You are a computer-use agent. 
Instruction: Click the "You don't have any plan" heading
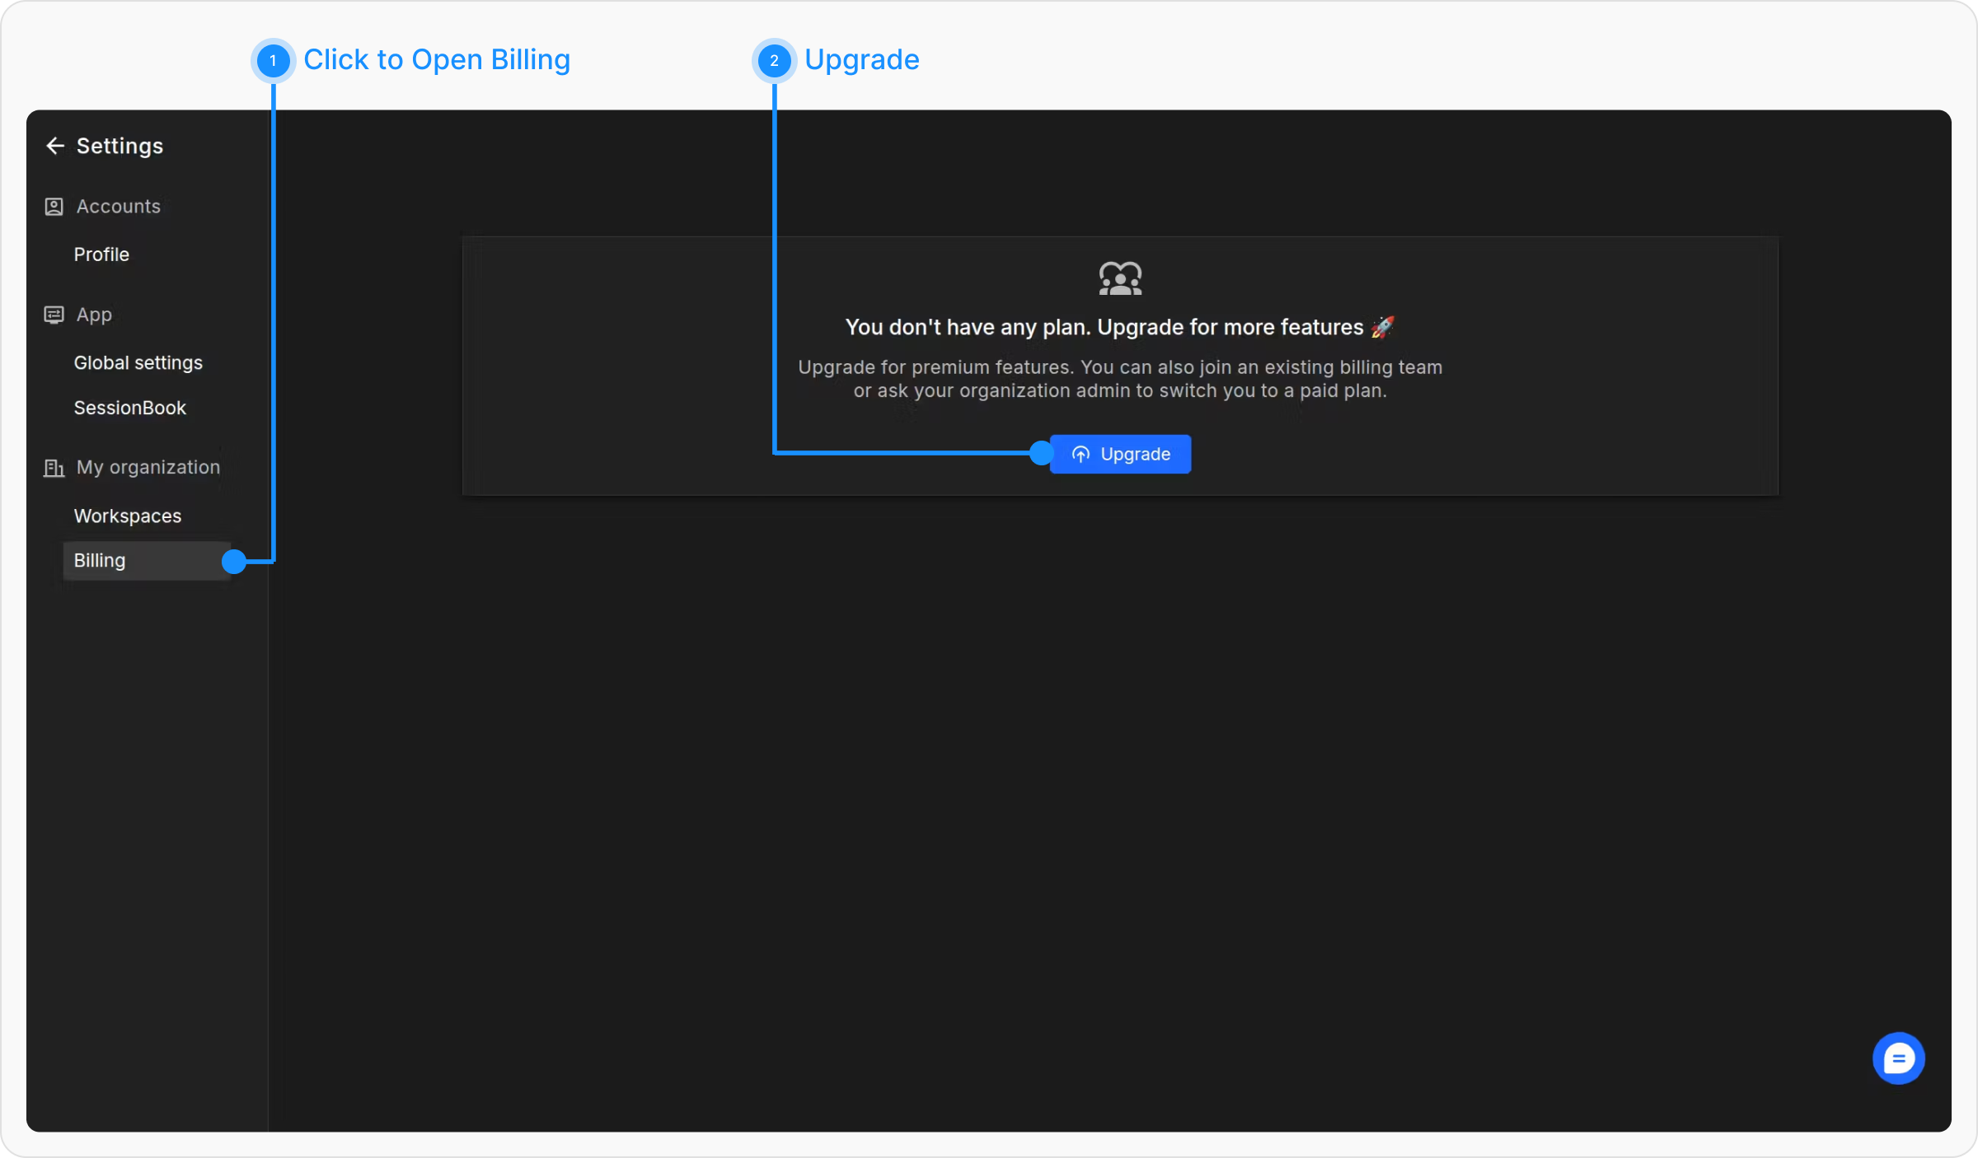[1104, 327]
